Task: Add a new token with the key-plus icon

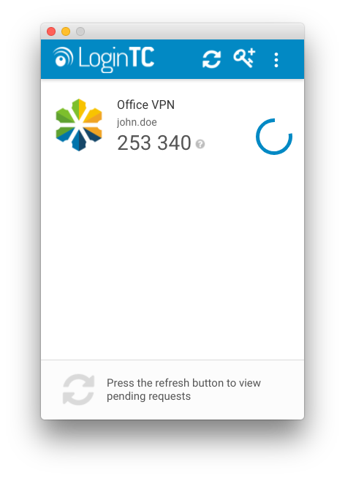Action: (x=244, y=58)
